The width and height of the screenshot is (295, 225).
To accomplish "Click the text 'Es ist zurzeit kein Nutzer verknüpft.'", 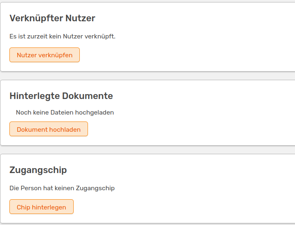I will 63,36.
